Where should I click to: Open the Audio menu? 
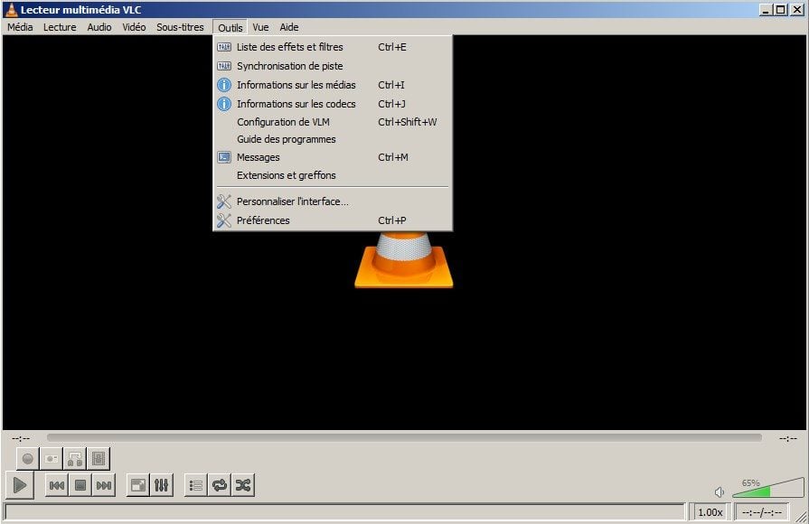pyautogui.click(x=99, y=27)
